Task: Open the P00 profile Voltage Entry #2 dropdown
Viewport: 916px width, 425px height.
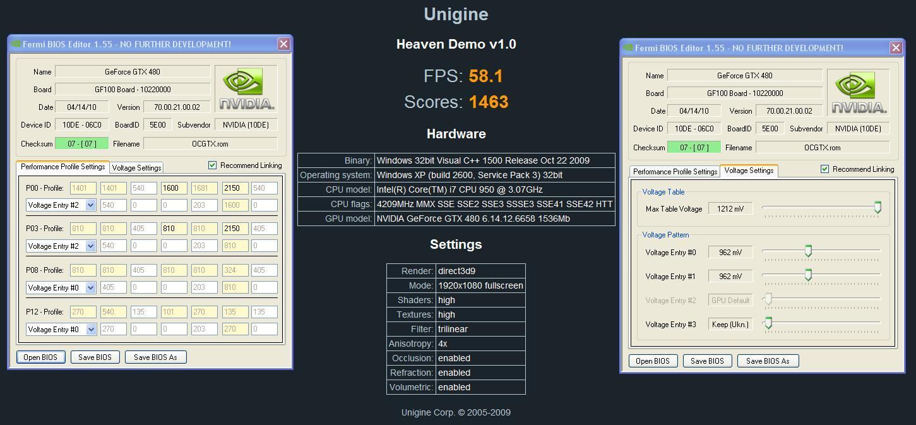Action: click(90, 205)
